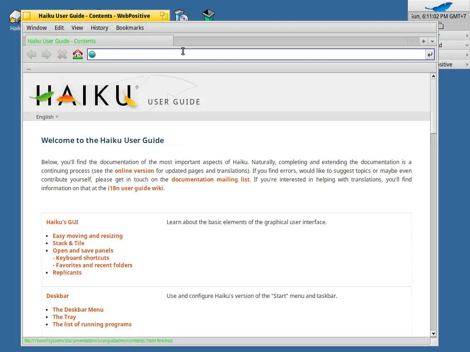Open the i18n user guide wiki link
470x352 pixels.
point(135,188)
